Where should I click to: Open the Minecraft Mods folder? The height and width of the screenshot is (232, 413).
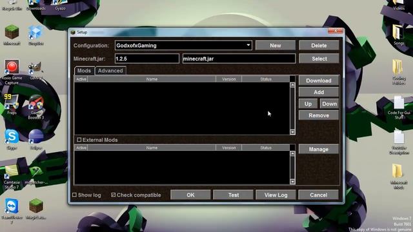click(x=399, y=177)
